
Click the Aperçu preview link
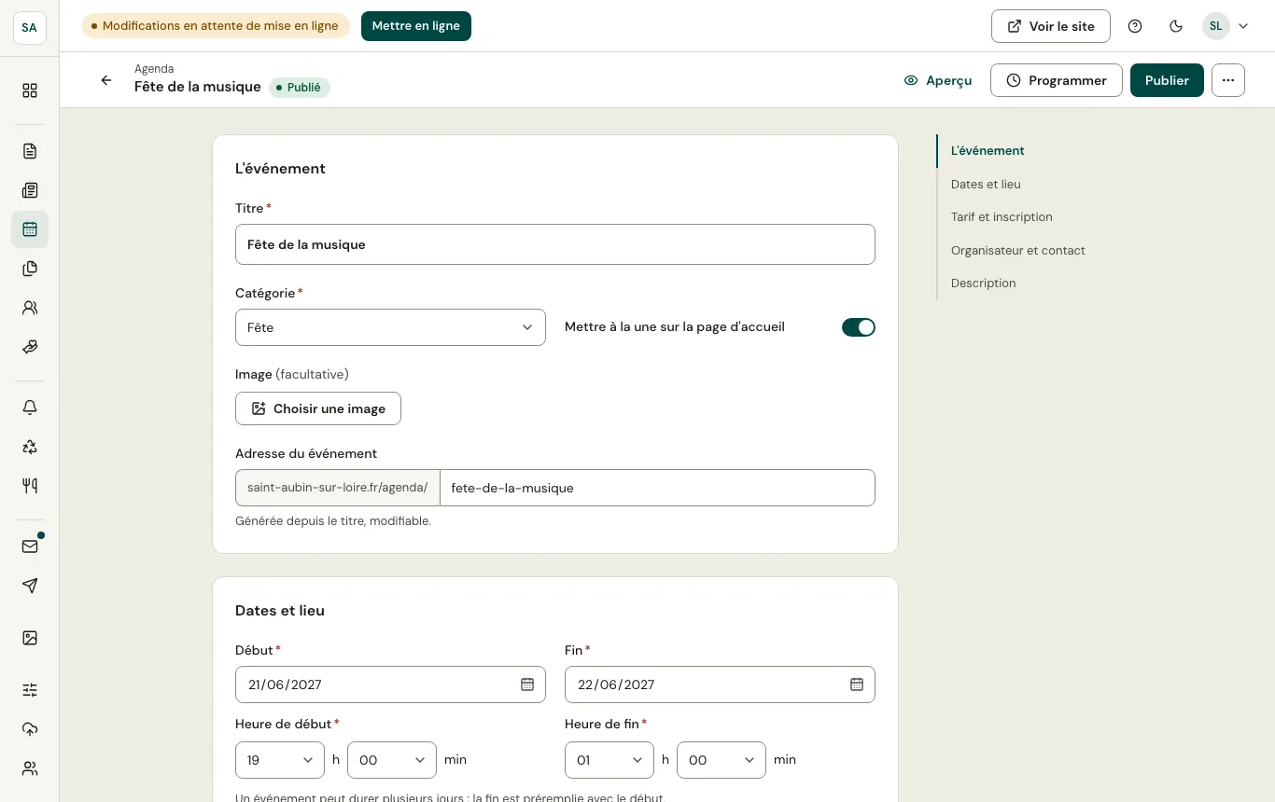[x=938, y=80]
